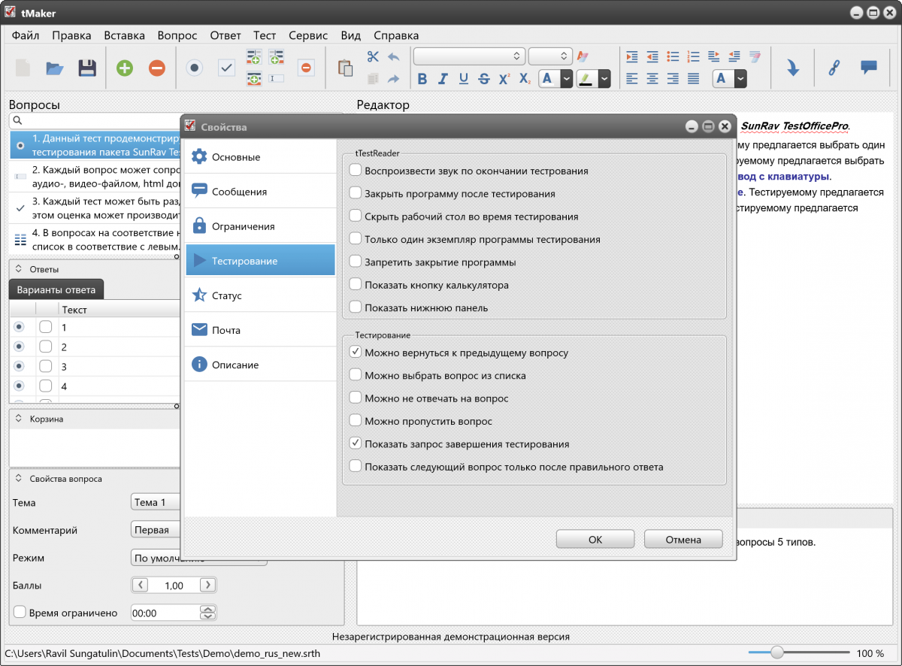
Task: Click the zoom slider handle
Action: tap(777, 652)
